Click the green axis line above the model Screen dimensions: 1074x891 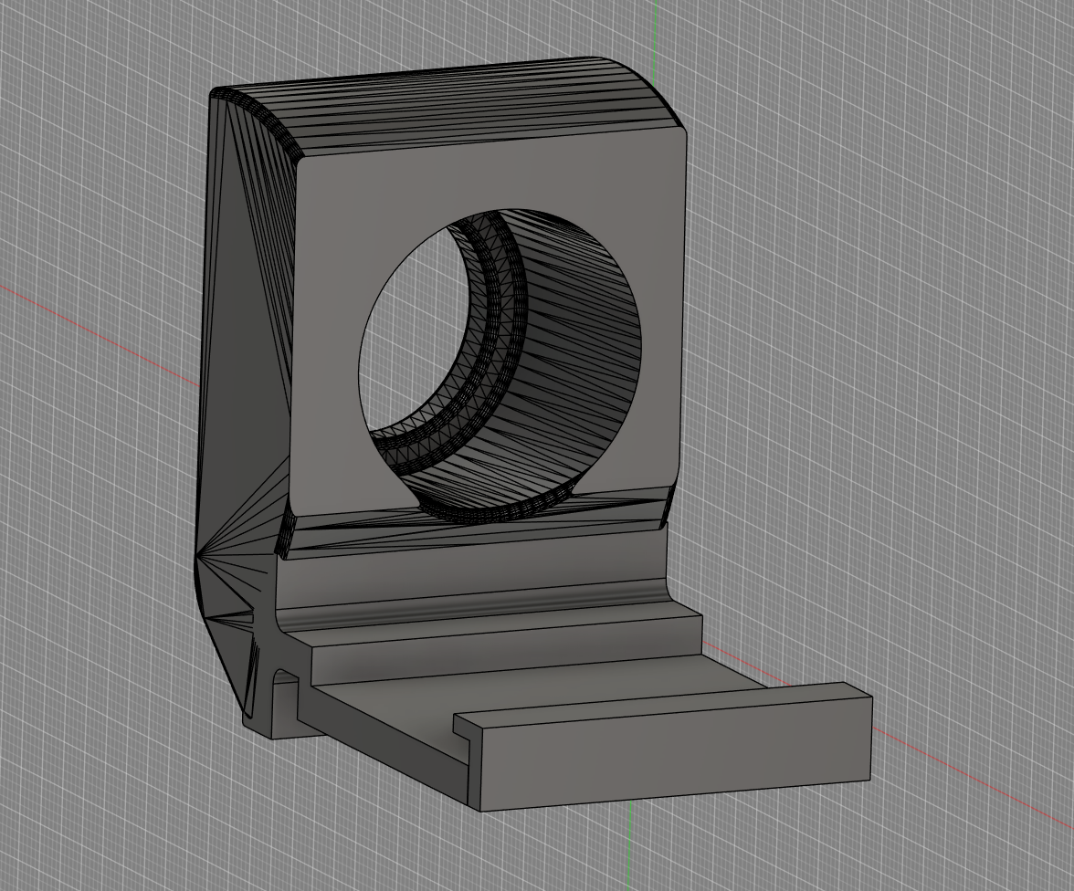click(656, 27)
